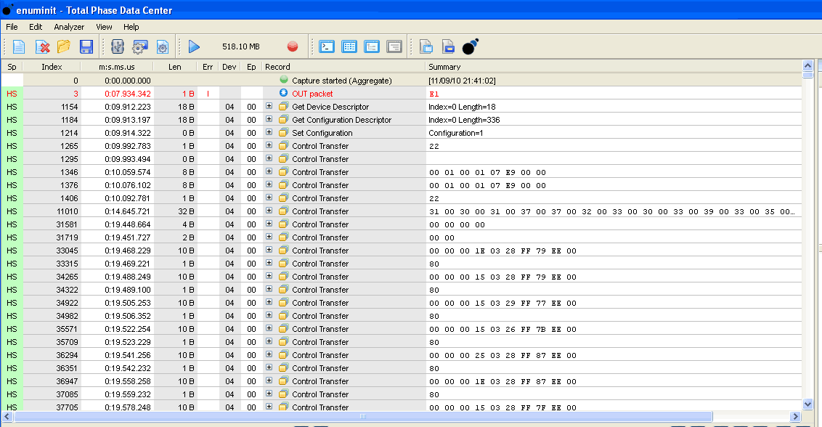Select the red OUT packet row text
The image size is (822, 427).
click(312, 94)
